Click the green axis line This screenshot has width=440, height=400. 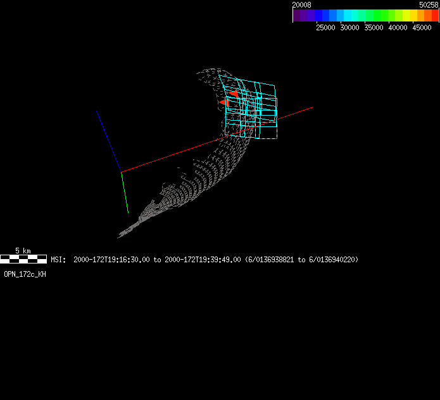point(125,192)
